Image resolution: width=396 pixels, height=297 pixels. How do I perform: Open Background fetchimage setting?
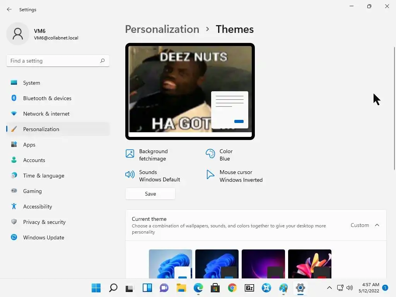[x=147, y=155]
